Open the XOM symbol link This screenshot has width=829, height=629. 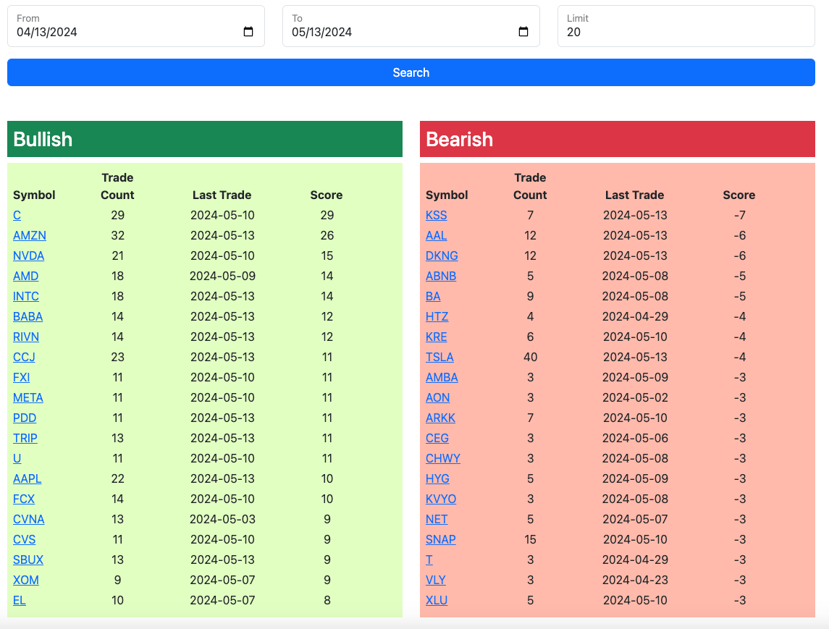click(26, 581)
